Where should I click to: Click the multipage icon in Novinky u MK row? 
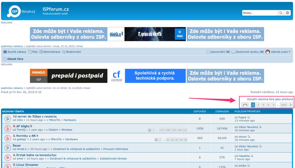coord(156,140)
